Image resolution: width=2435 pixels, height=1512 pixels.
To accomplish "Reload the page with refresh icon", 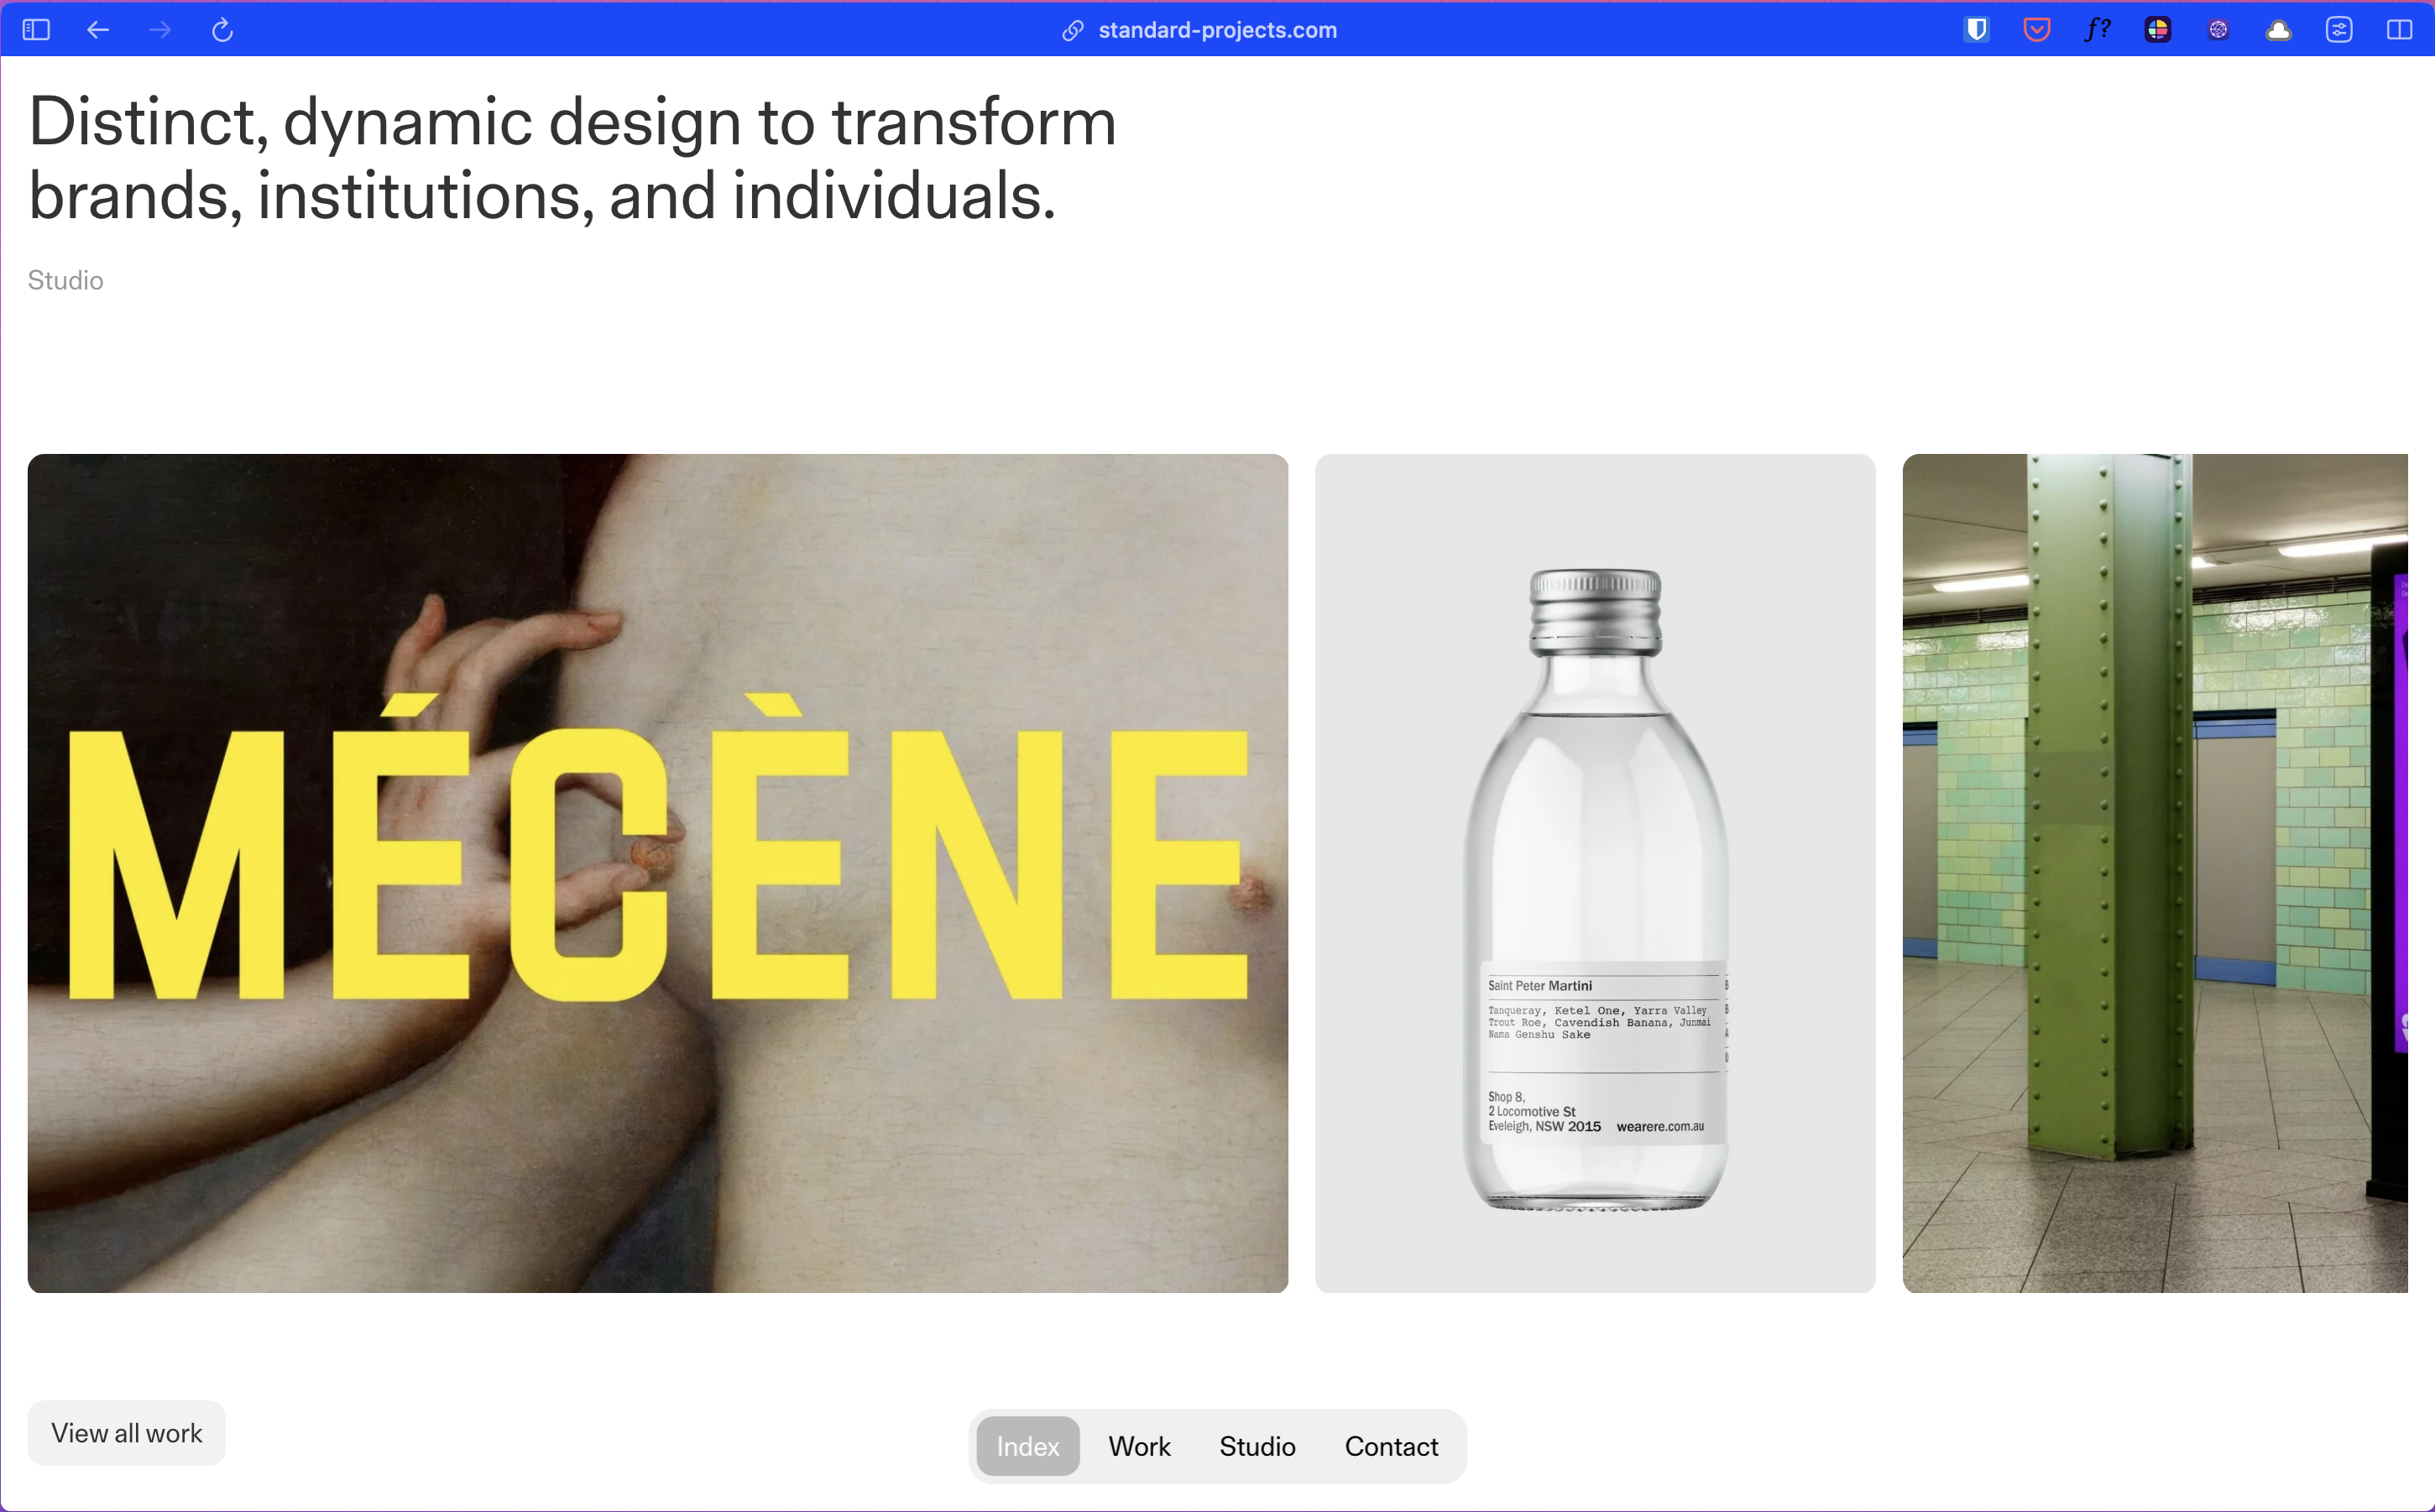I will (222, 30).
